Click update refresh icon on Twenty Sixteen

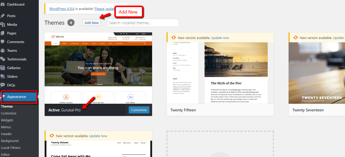(x=52, y=136)
